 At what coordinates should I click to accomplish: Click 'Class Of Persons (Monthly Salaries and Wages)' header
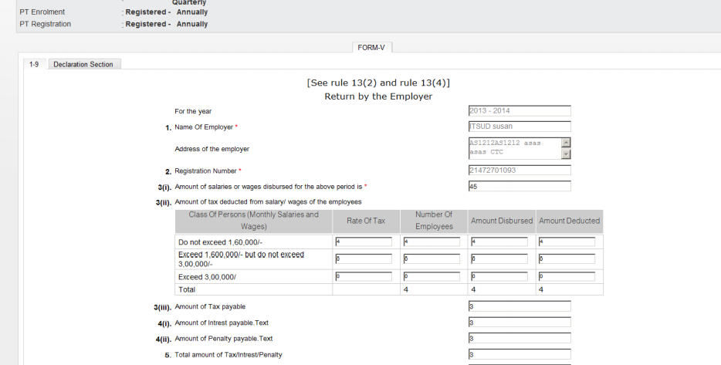pos(254,221)
